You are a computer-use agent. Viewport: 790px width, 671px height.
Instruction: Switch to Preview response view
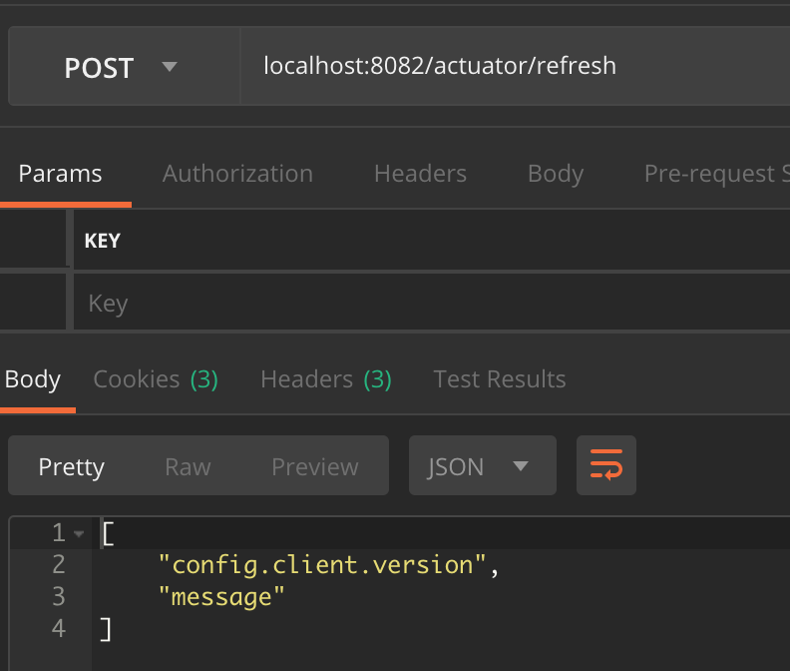click(x=315, y=466)
